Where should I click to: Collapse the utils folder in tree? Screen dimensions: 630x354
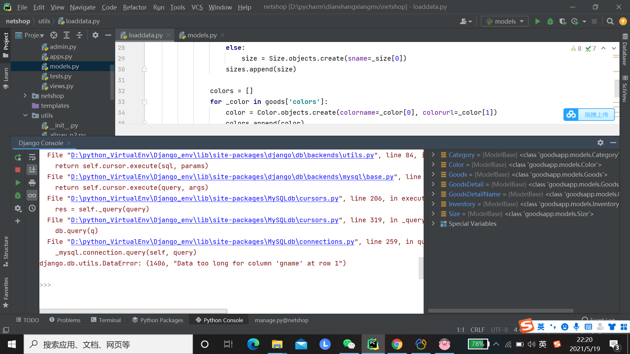[x=25, y=115]
